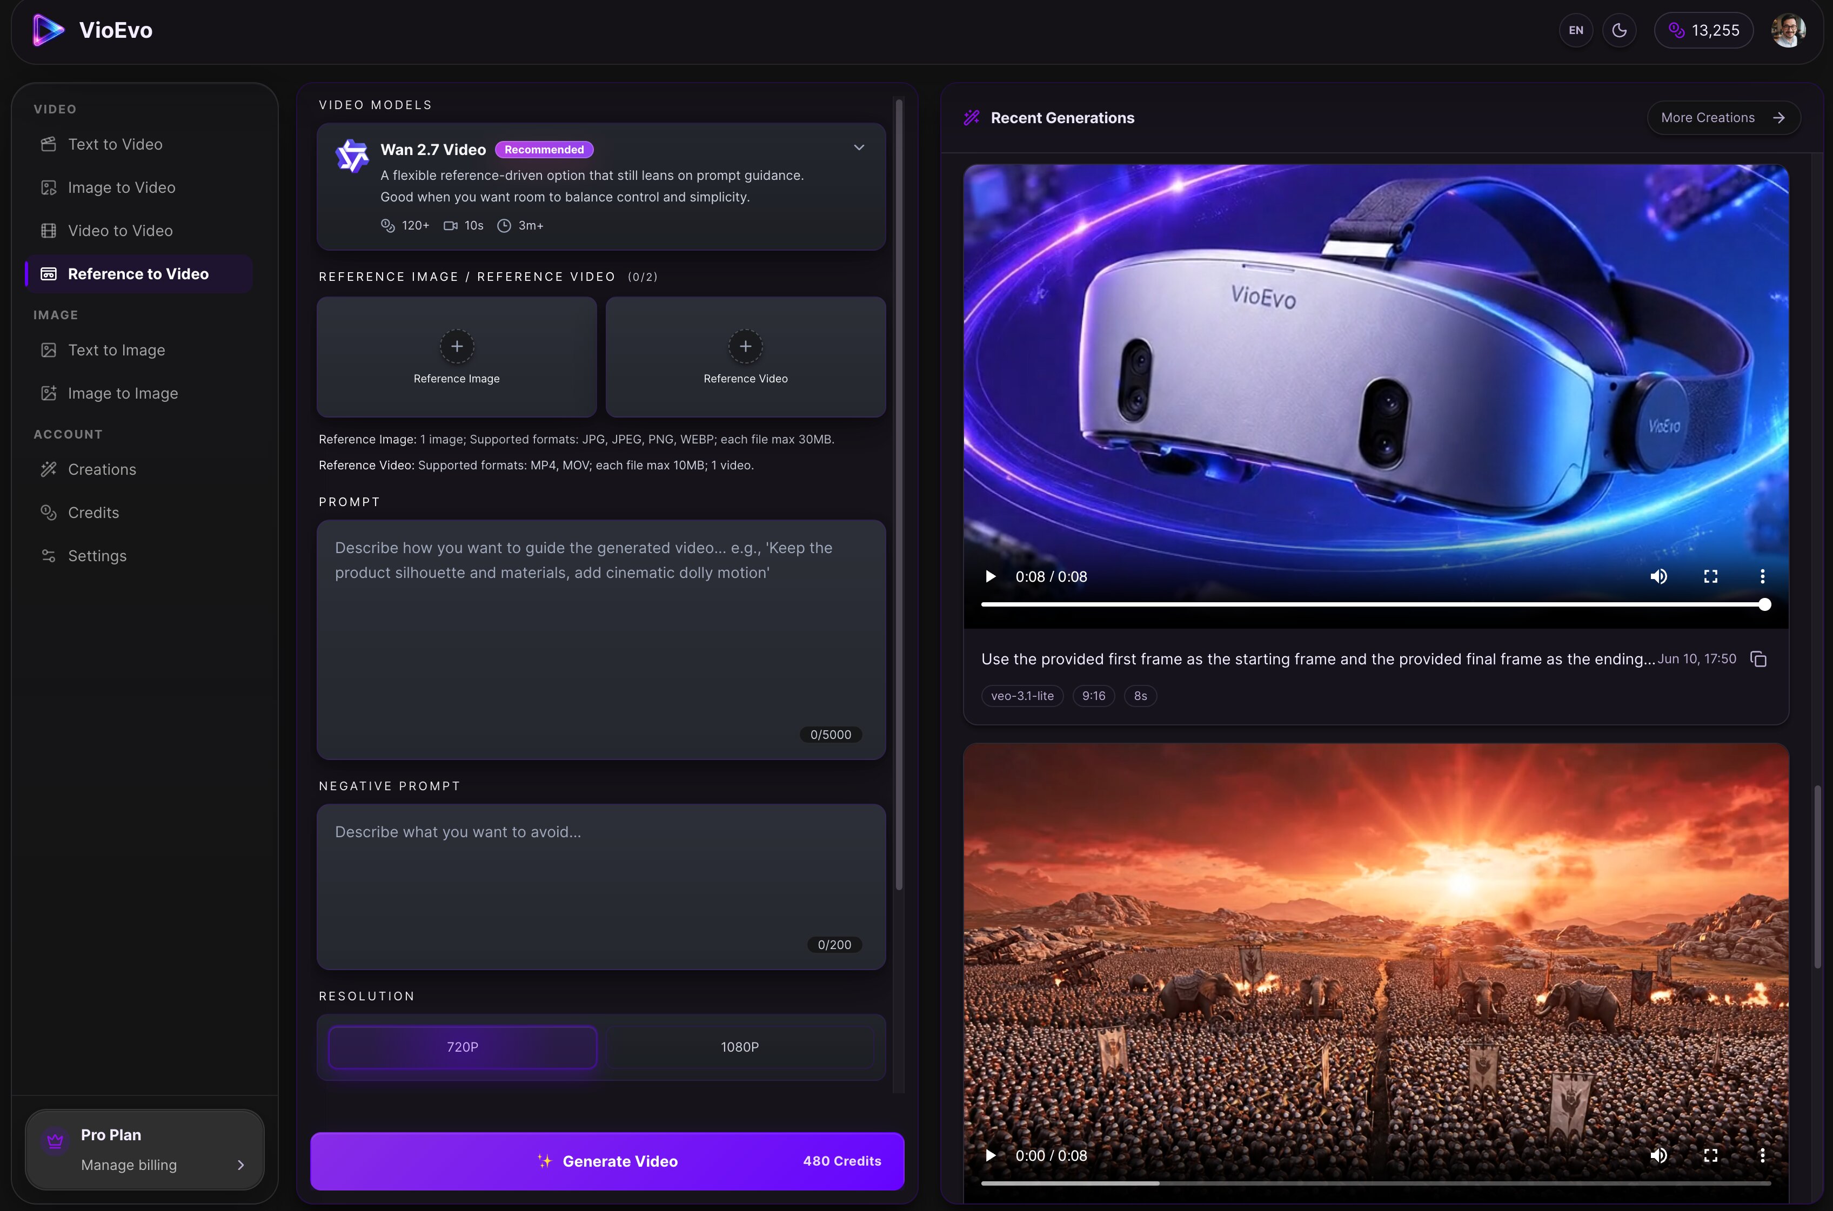Click the 10s duration camera icon
The image size is (1833, 1211).
(x=450, y=226)
